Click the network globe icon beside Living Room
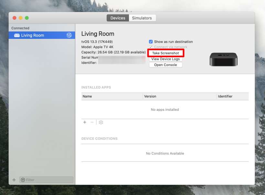Image resolution: width=265 pixels, height=195 pixels. (x=69, y=35)
